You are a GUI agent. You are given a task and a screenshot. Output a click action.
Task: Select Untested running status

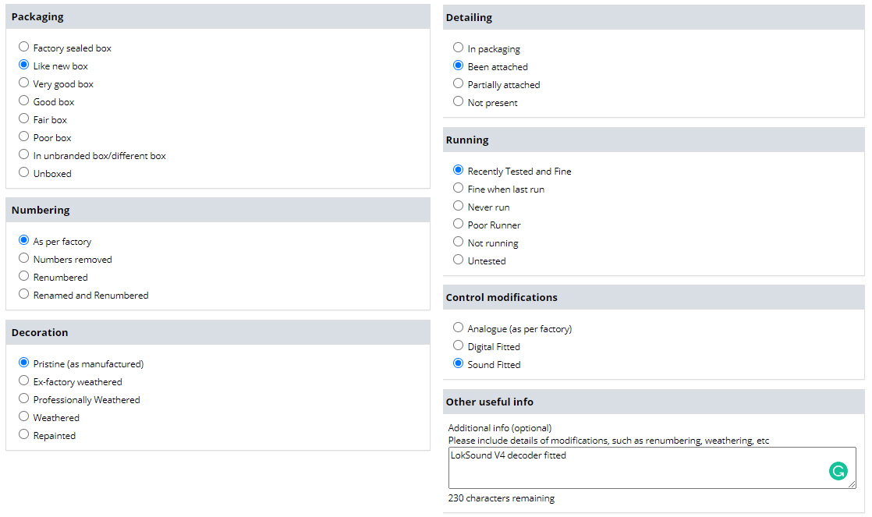[x=459, y=260]
